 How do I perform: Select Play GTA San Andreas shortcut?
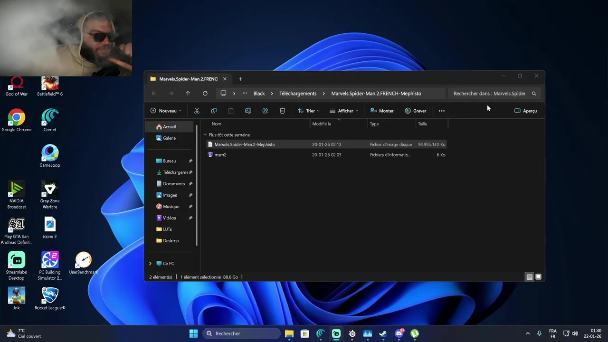(x=17, y=231)
